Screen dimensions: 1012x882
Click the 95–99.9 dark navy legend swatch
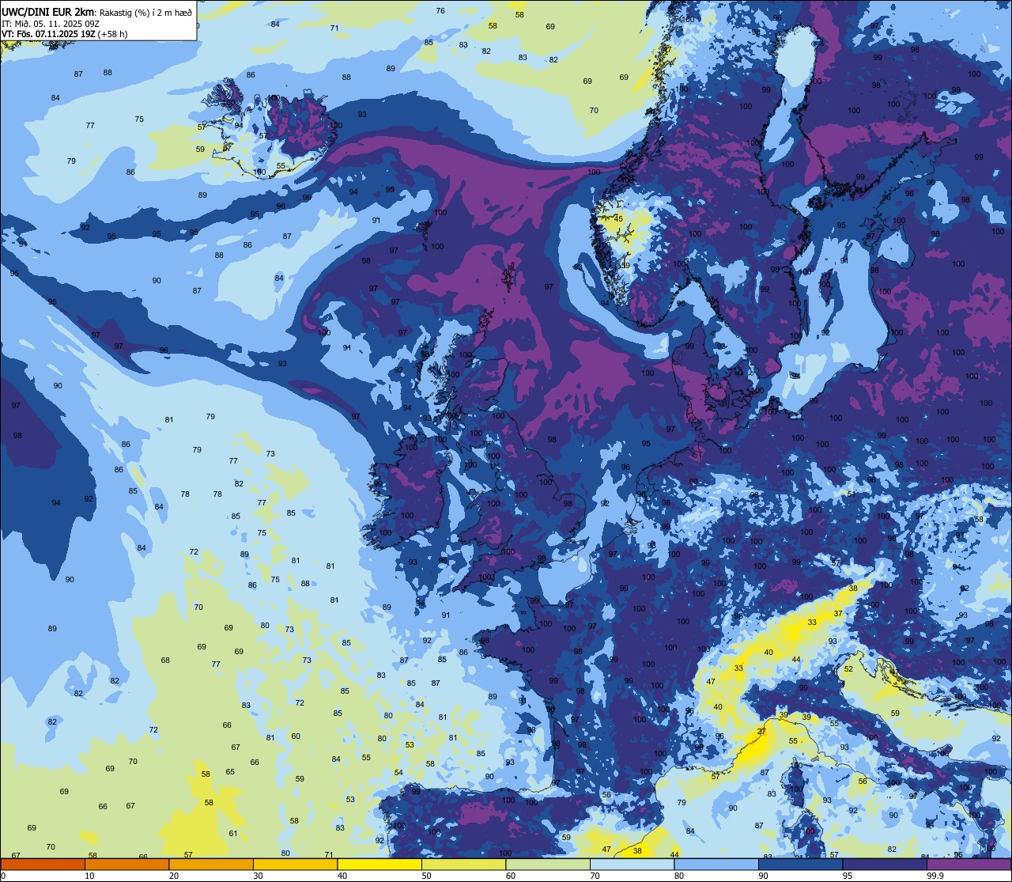click(885, 865)
